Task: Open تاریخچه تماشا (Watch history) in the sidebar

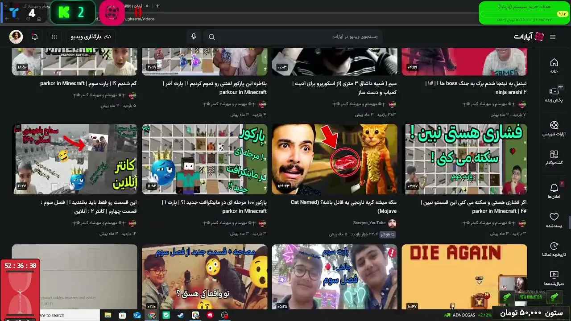Action: 554,249
